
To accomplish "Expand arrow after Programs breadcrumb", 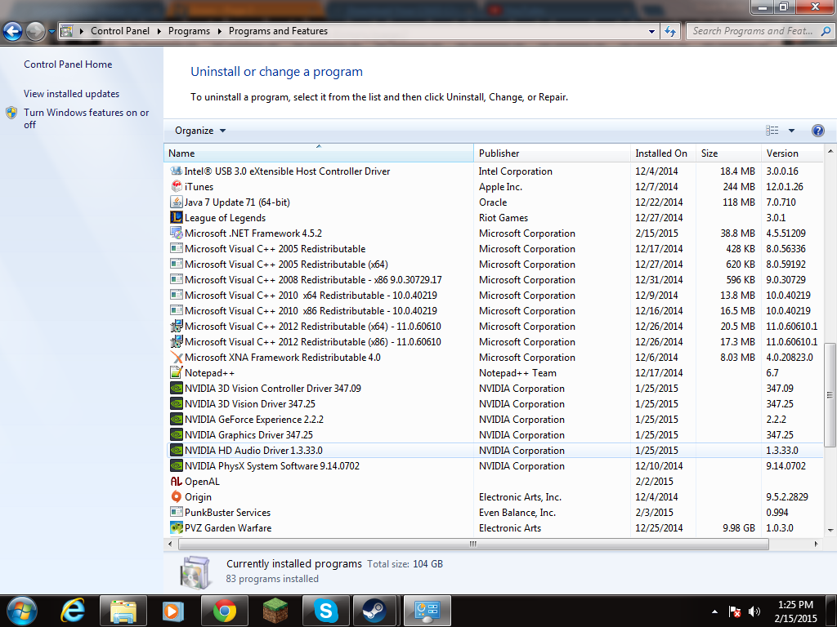I will pyautogui.click(x=219, y=32).
